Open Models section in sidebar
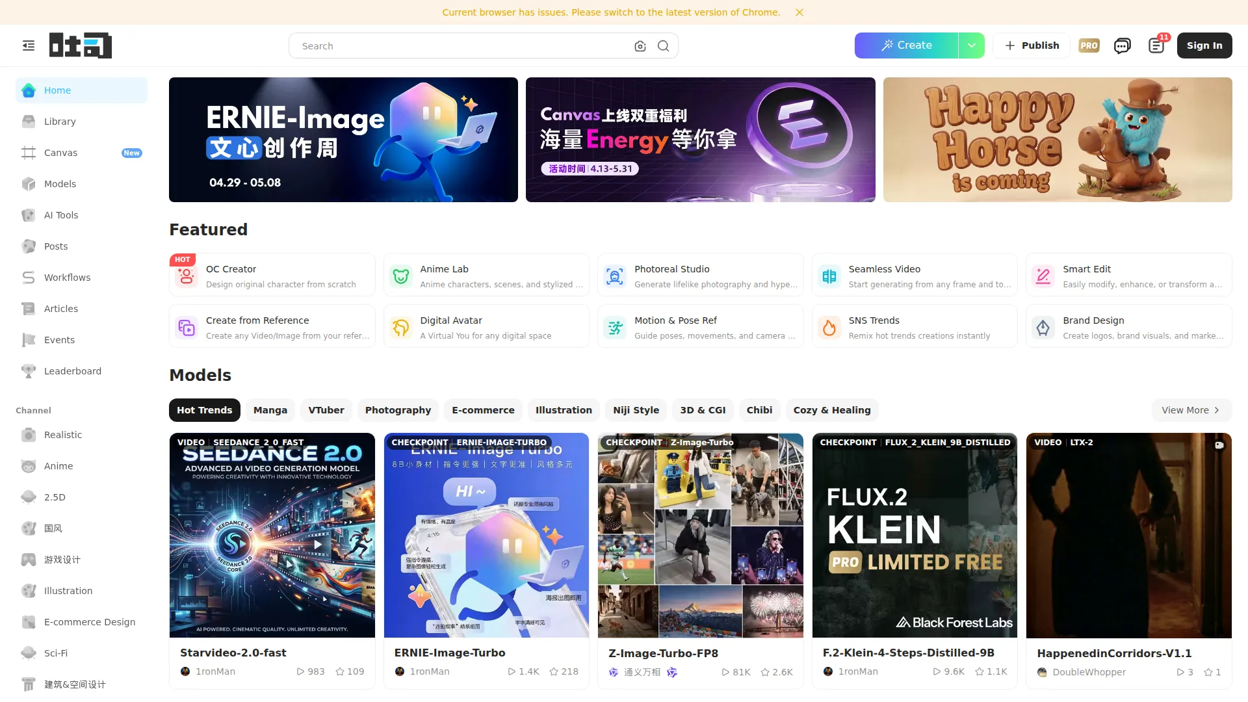The image size is (1248, 702). pyautogui.click(x=82, y=184)
